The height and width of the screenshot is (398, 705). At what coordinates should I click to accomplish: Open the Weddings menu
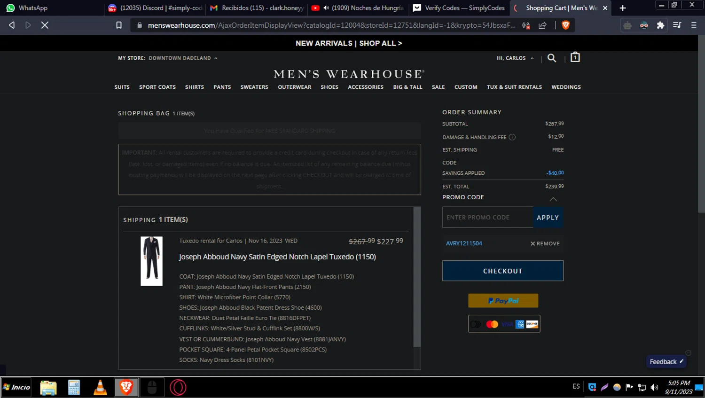(566, 87)
